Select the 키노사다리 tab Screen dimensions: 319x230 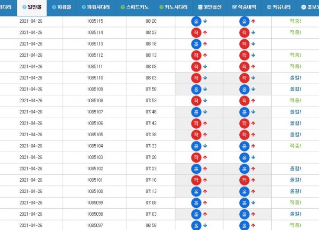[173, 7]
